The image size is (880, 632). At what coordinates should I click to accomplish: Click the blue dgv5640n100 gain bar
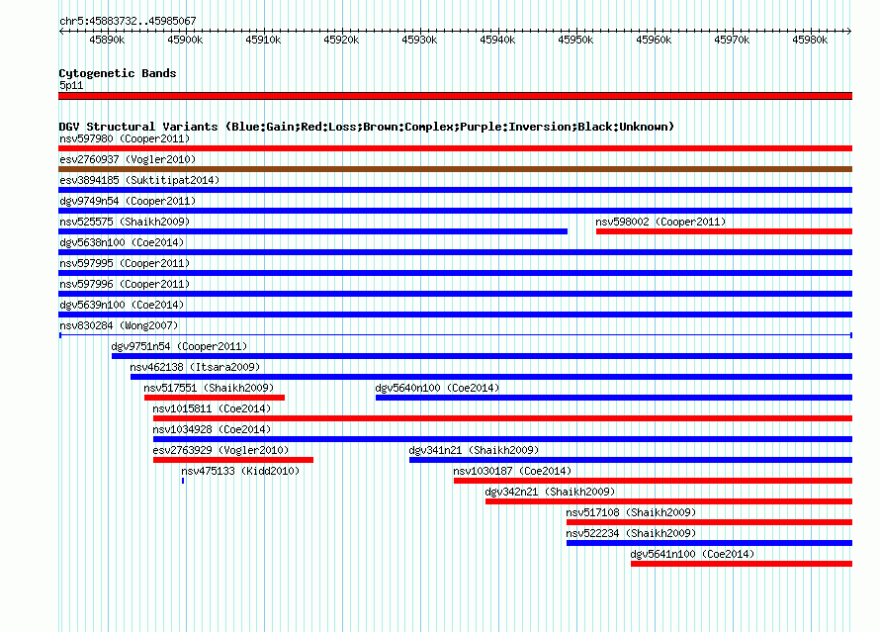[x=614, y=398]
